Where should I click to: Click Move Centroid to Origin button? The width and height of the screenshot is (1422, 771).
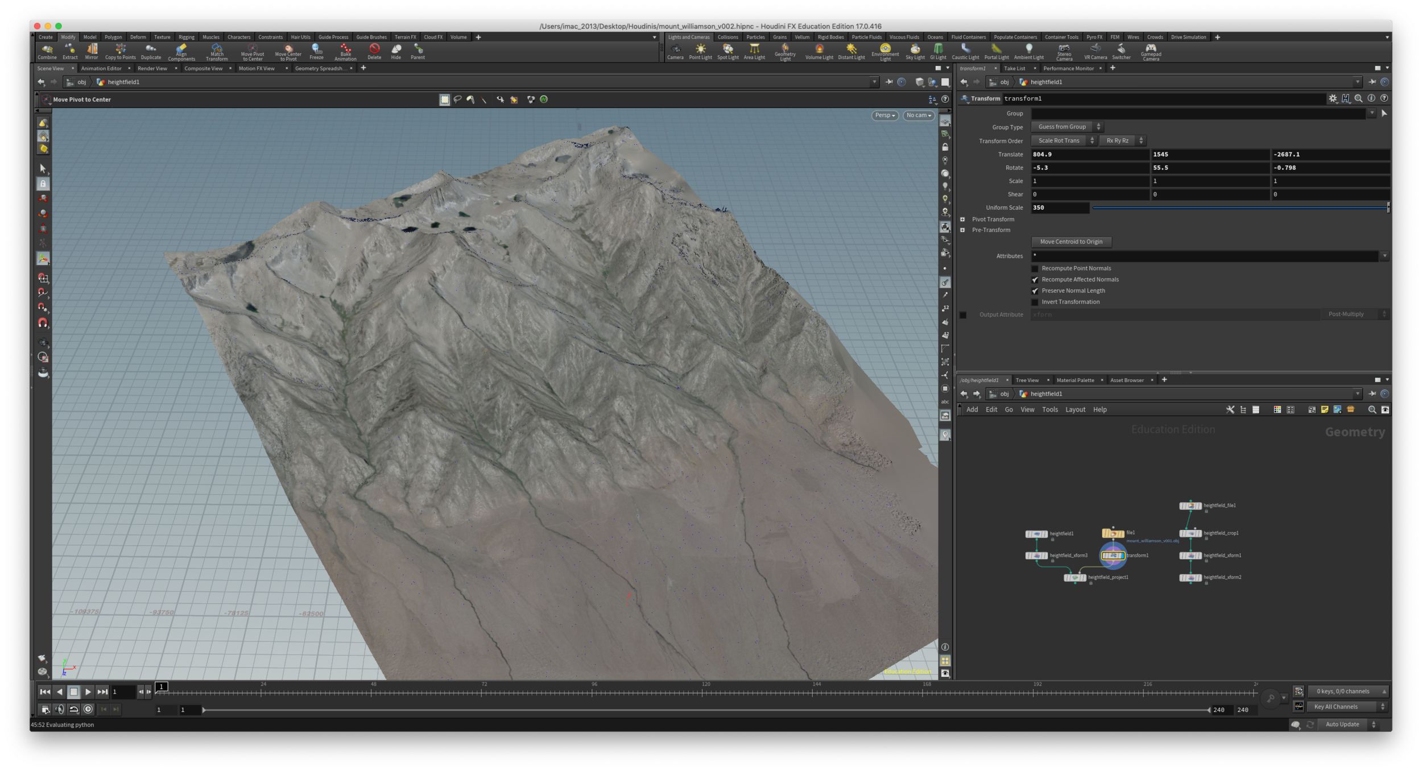1071,242
